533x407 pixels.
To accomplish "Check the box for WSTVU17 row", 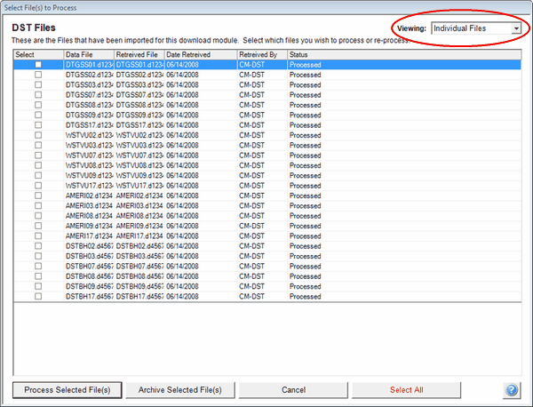I will click(38, 186).
